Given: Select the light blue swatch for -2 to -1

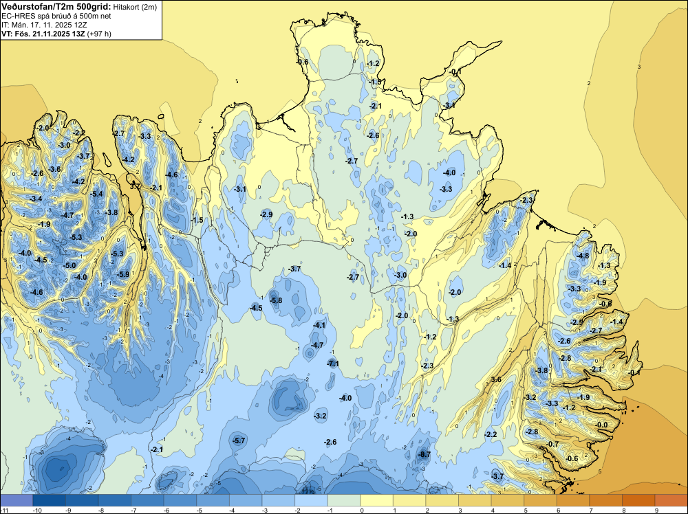Looking at the screenshot, I should click(x=311, y=500).
